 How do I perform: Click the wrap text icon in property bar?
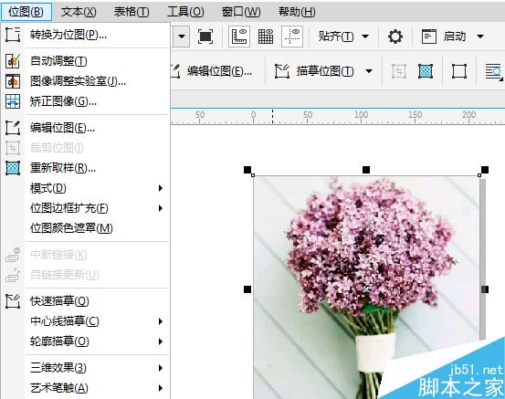(494, 71)
